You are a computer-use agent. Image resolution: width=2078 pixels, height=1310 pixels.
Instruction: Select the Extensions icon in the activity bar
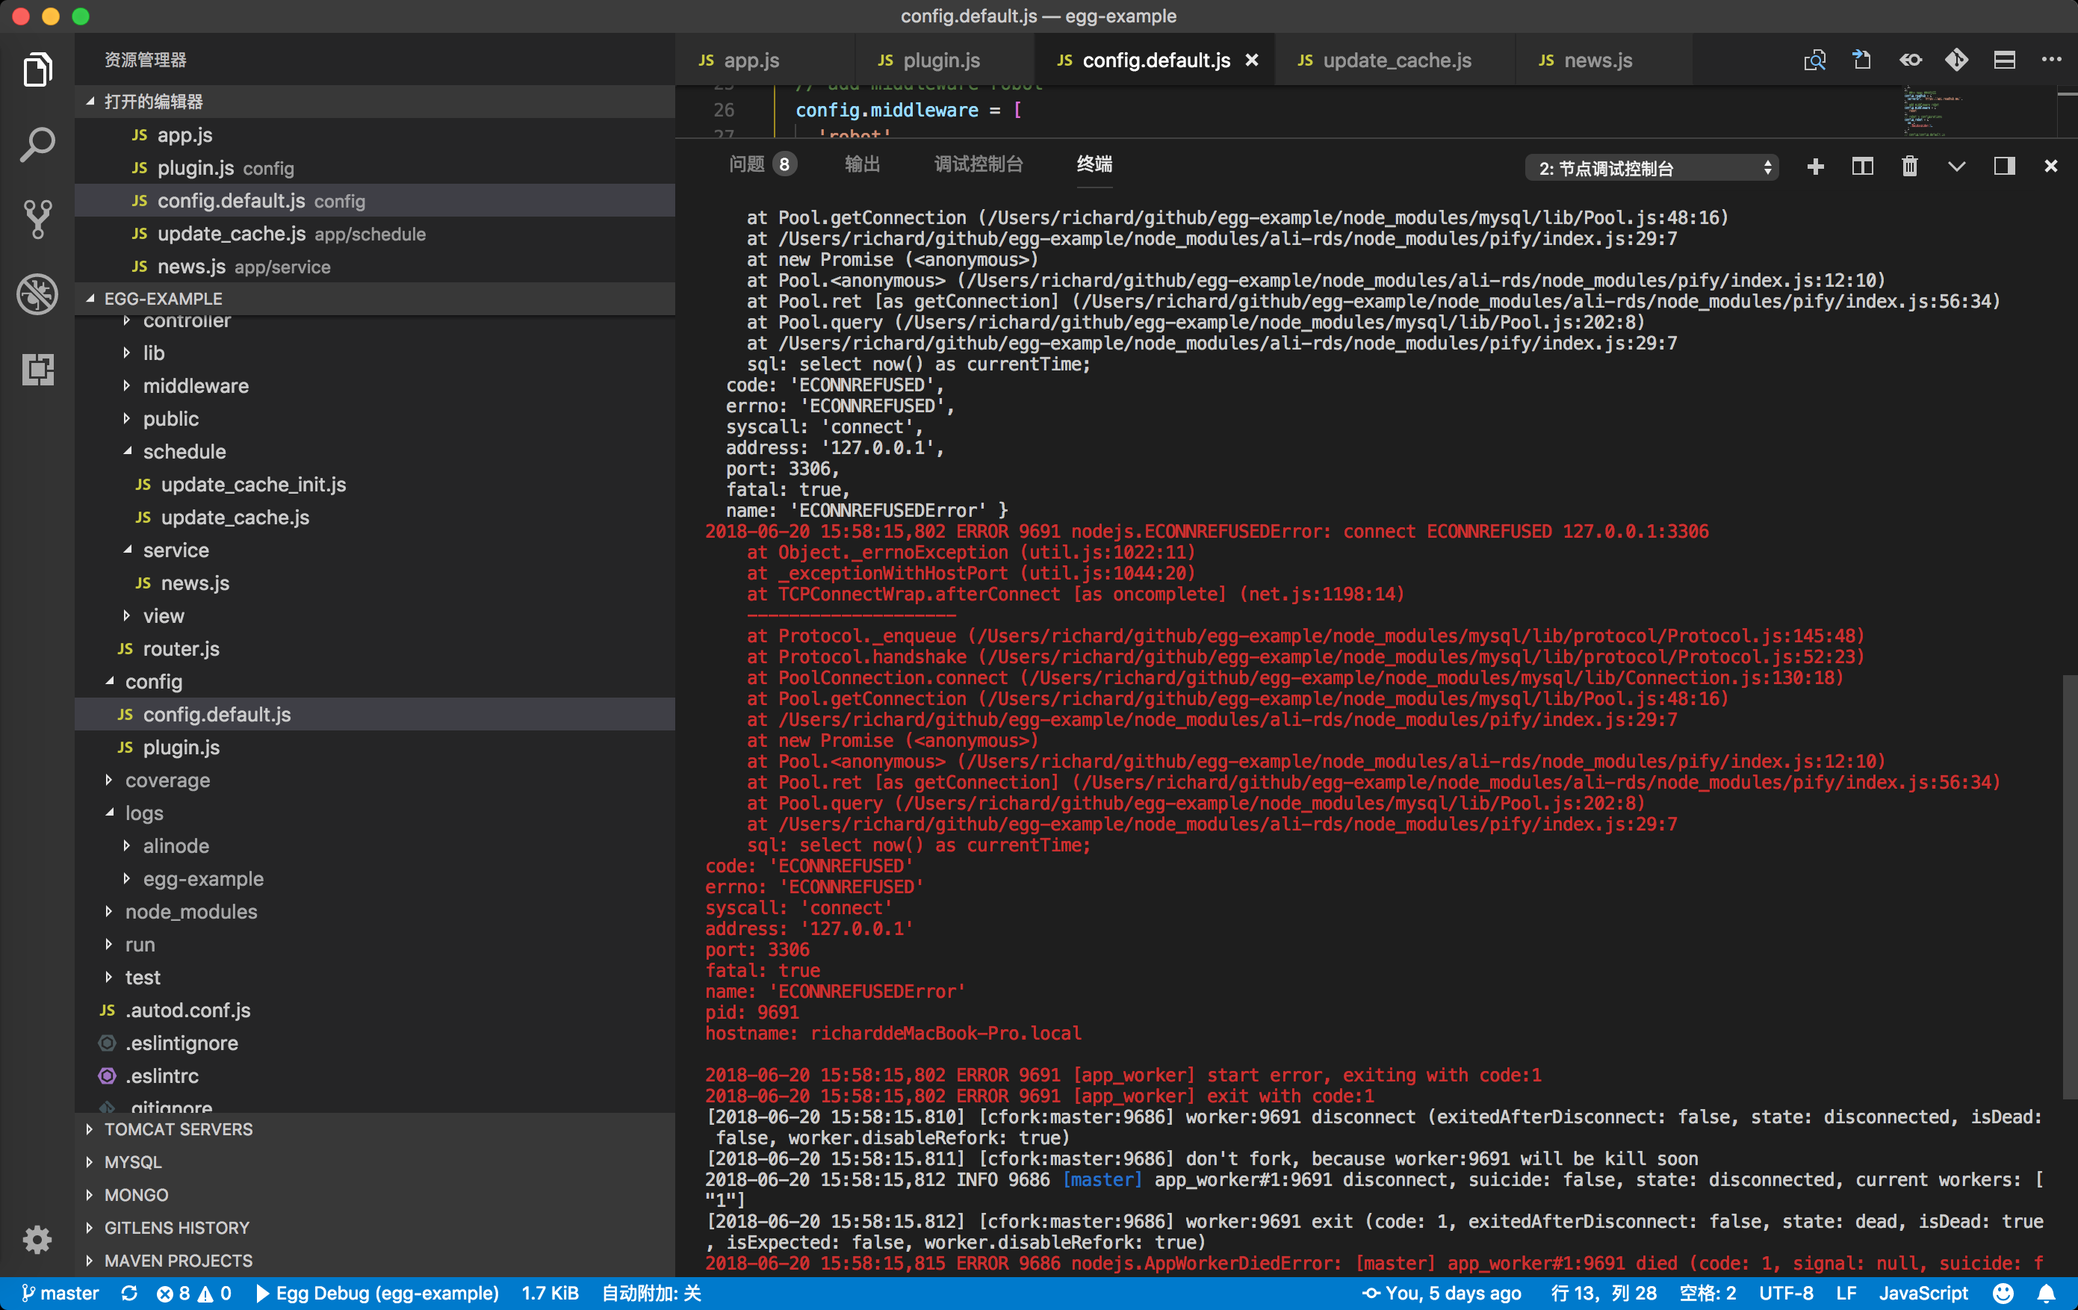click(x=37, y=370)
